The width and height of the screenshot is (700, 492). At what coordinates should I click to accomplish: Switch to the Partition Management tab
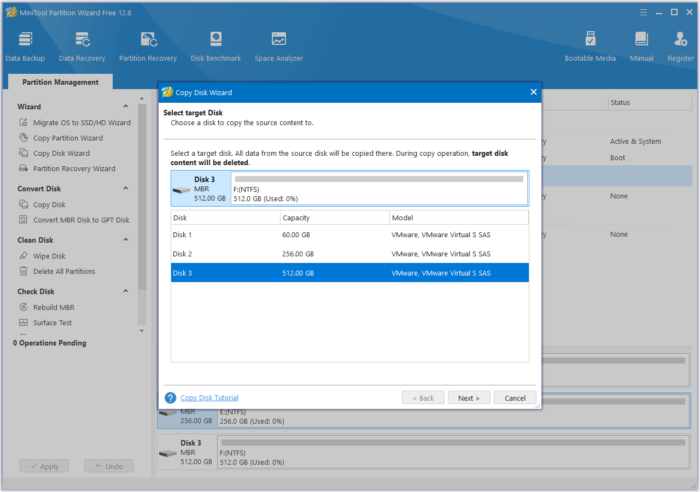tap(61, 82)
